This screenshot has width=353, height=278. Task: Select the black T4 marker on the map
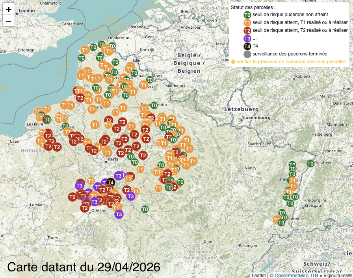click(110, 182)
